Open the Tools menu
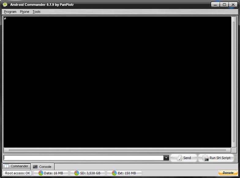Viewport: 240px width, 178px height. point(36,12)
